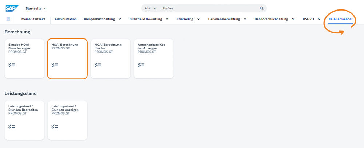The width and height of the screenshot is (364, 148).
Task: Open the Darlehensverwaltung tab
Action: point(224,19)
